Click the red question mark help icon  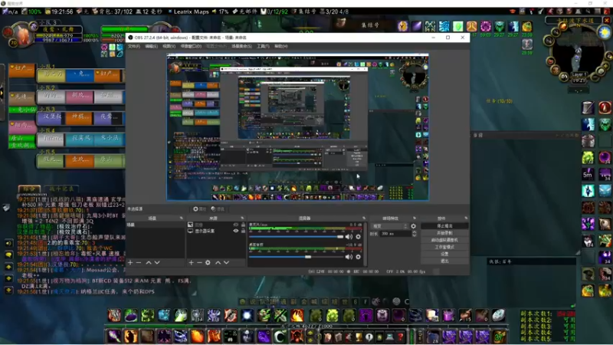pos(400,337)
